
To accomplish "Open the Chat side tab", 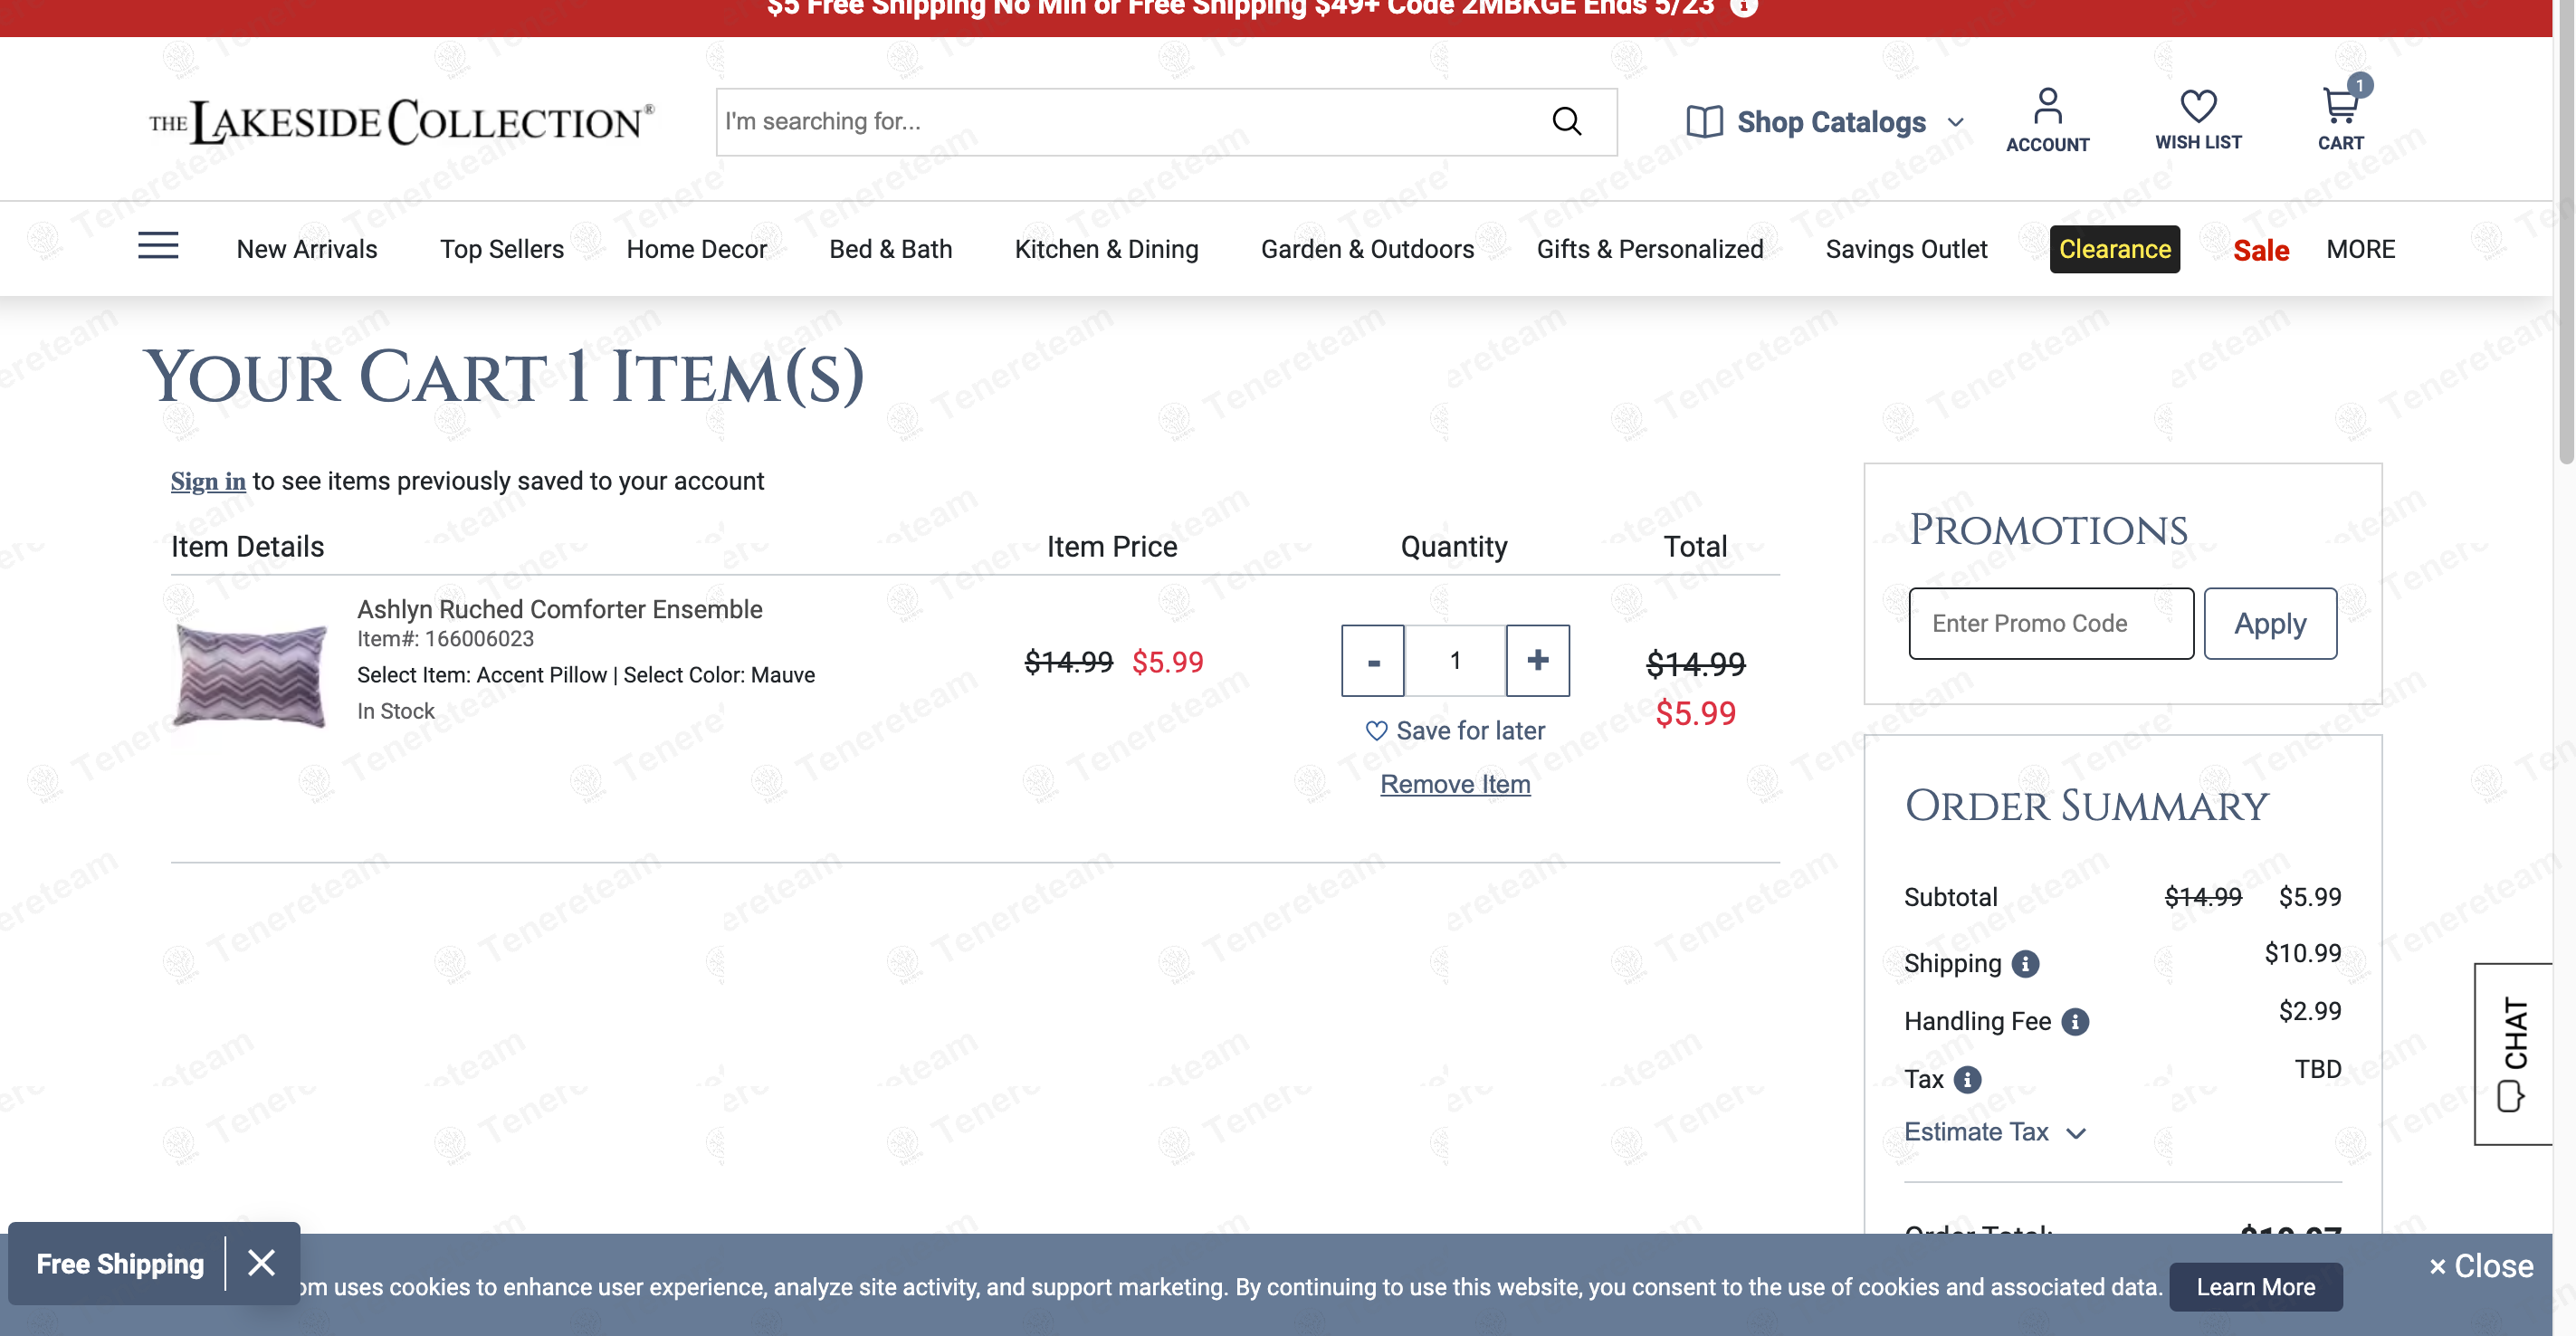I will point(2513,1053).
